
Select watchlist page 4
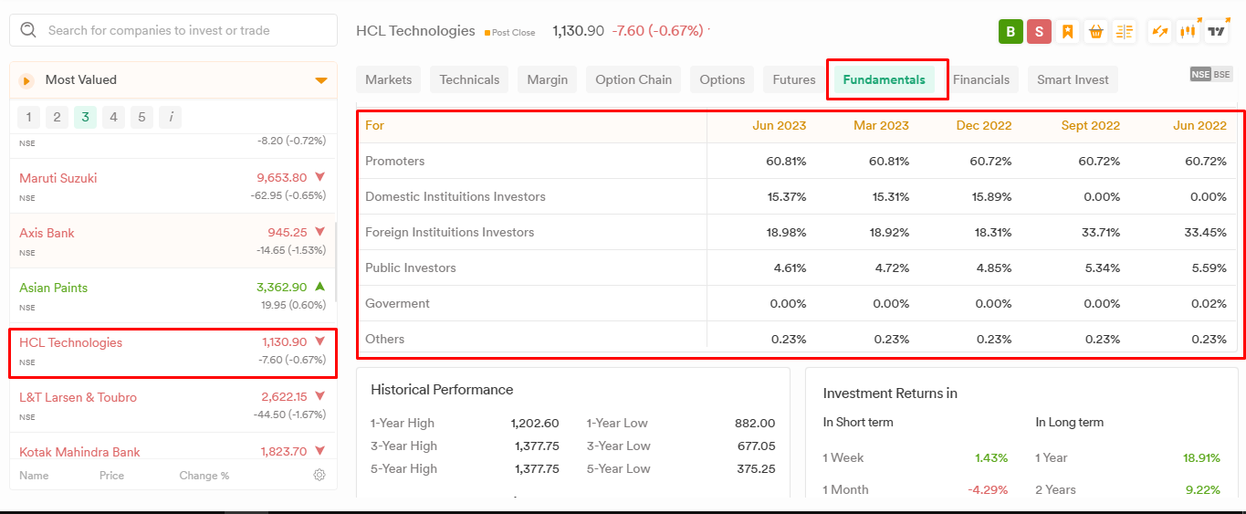(x=113, y=117)
